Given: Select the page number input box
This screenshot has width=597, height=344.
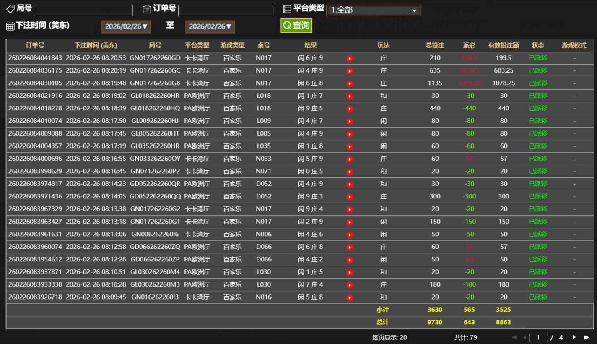Looking at the screenshot, I should (538, 338).
